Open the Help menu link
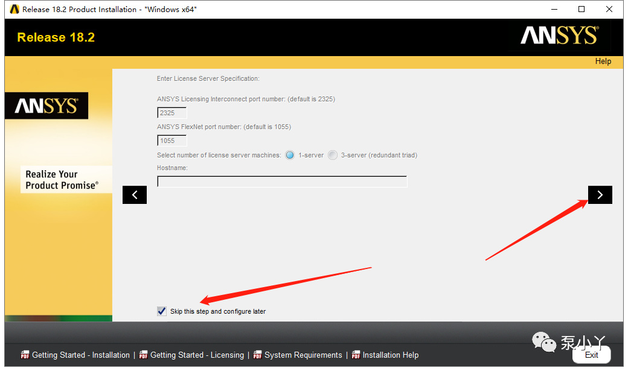Image resolution: width=628 pixels, height=371 pixels. point(603,62)
